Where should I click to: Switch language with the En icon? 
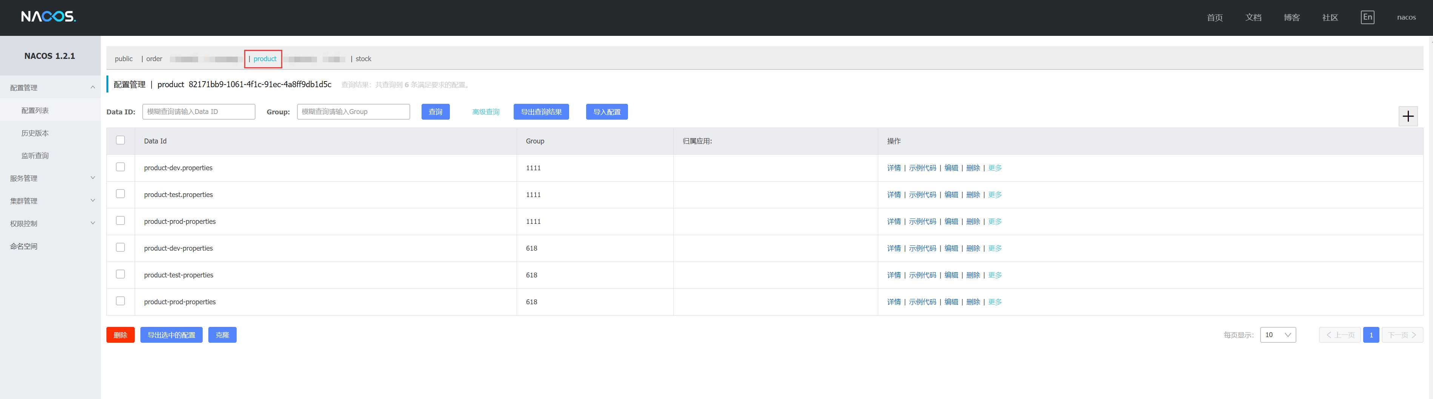pos(1367,17)
